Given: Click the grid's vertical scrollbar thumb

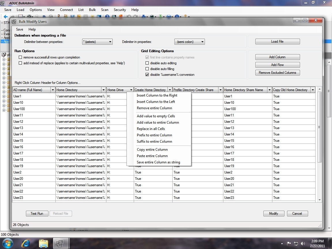Looking at the screenshot, I should 319,127.
